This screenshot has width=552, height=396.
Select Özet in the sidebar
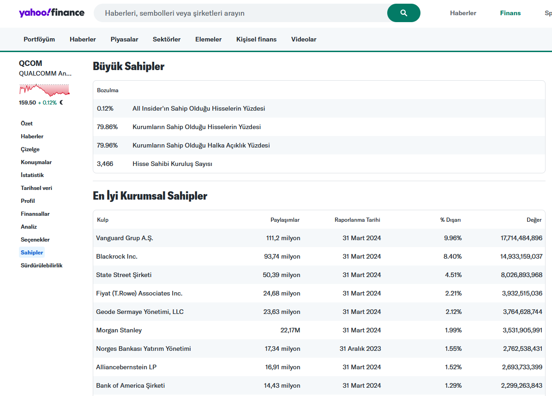tap(27, 124)
